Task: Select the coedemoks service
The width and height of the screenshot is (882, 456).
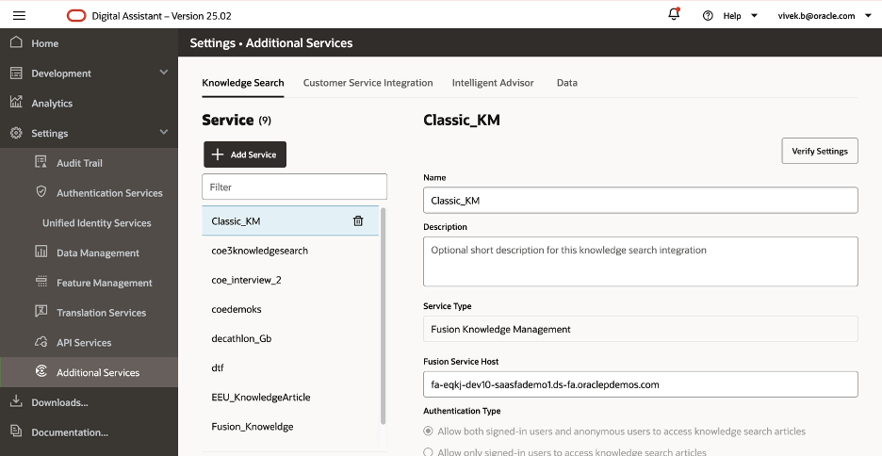Action: [290, 309]
